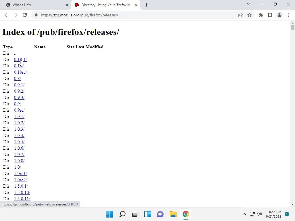View site information via the lock icon
Screen dimensions: 295x221
[x=36, y=15]
